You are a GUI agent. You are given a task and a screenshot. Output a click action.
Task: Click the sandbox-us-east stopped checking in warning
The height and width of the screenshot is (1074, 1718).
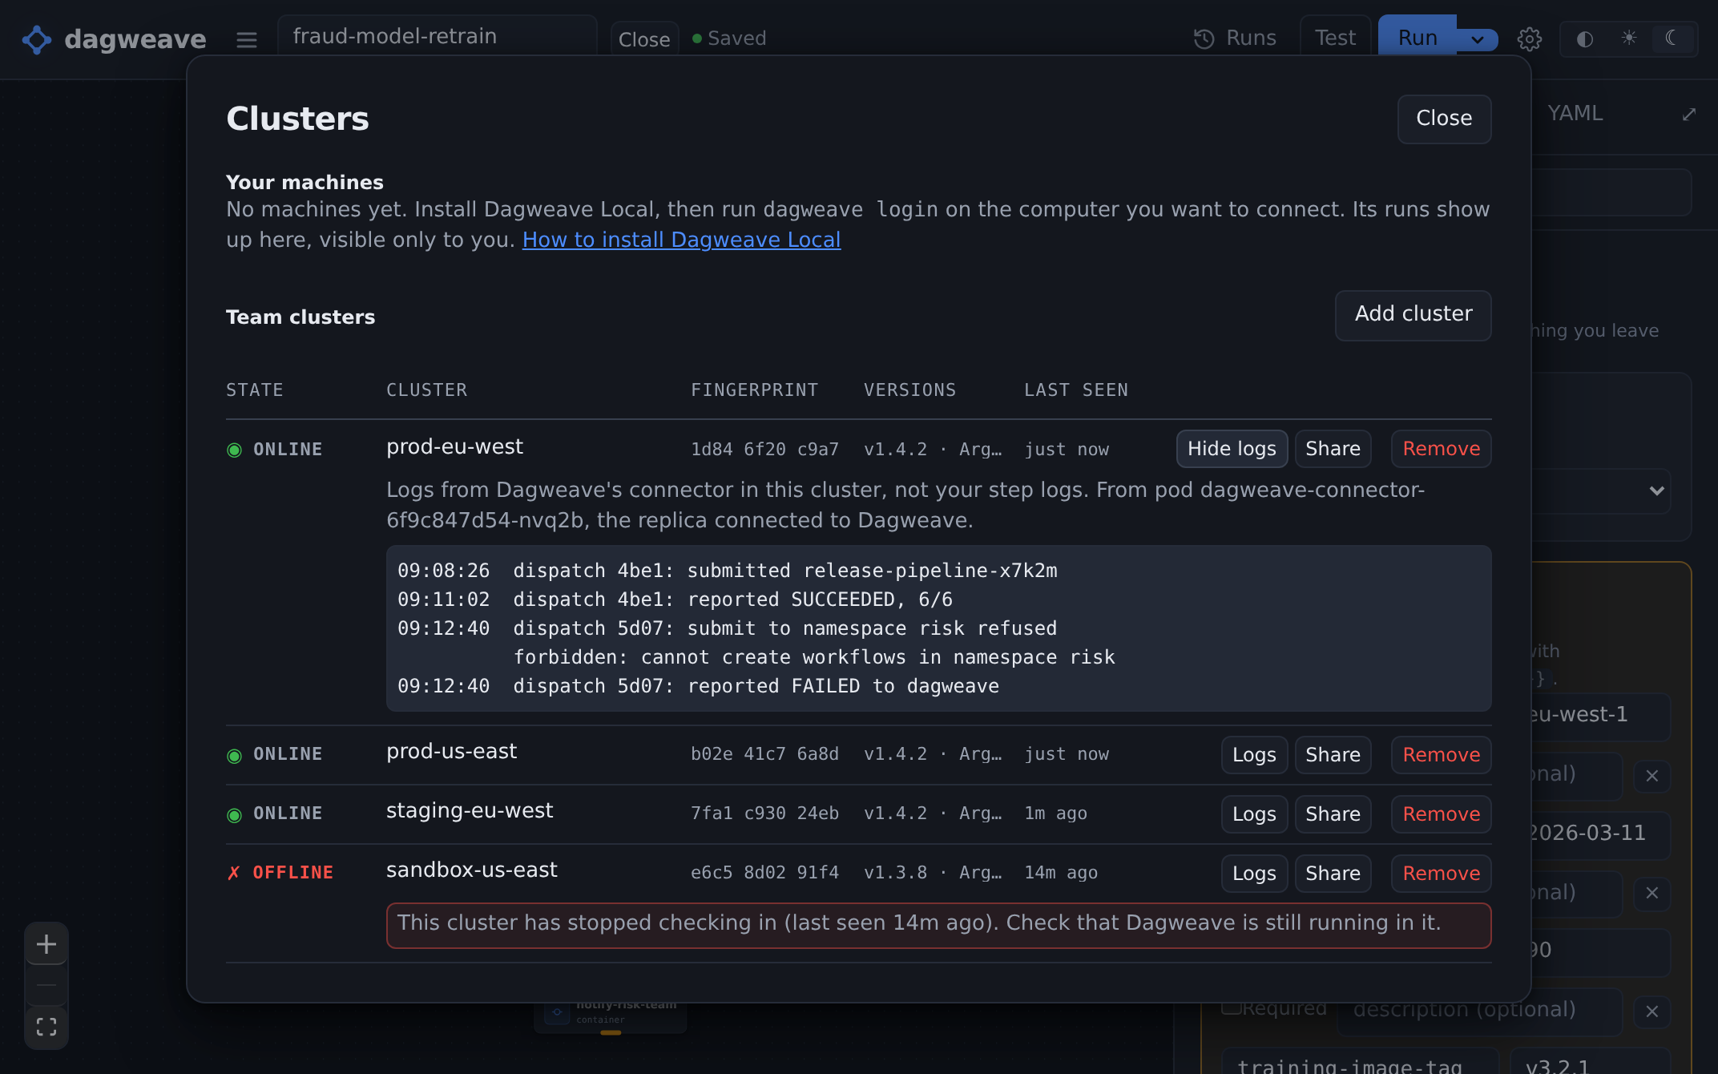(x=938, y=925)
